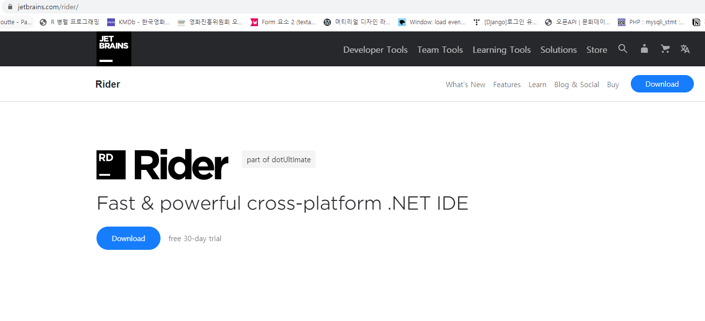705x321 pixels.
Task: Click the large Rider heading text
Action: (181, 165)
